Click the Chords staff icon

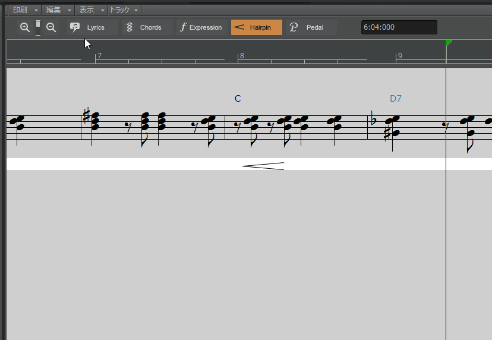tap(130, 27)
